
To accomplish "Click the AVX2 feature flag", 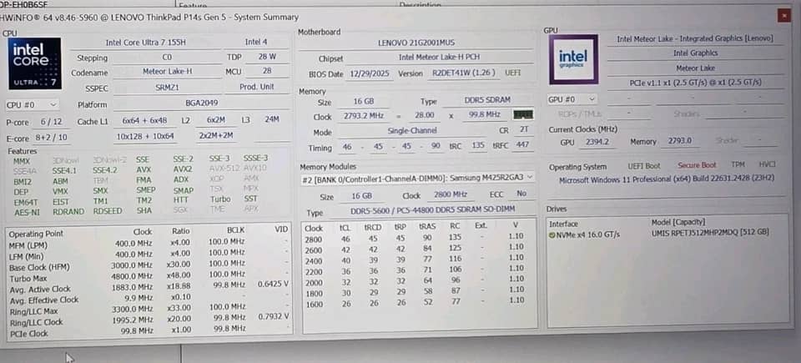I will (x=182, y=169).
